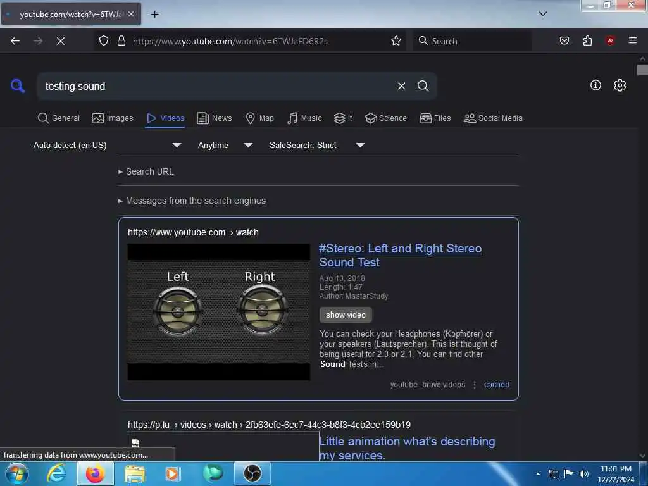This screenshot has width=648, height=486.
Task: Click the scrollbar down arrow
Action: [x=642, y=456]
